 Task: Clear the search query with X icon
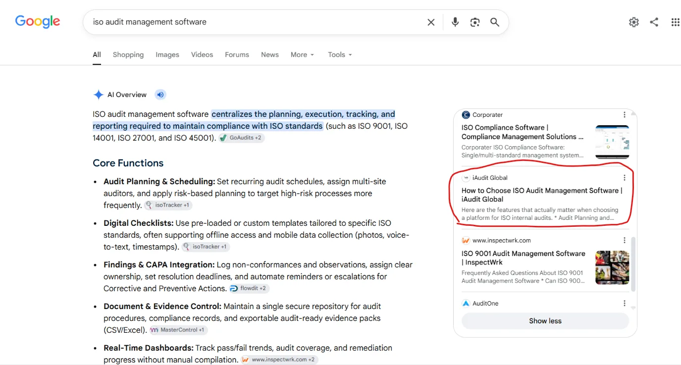431,22
